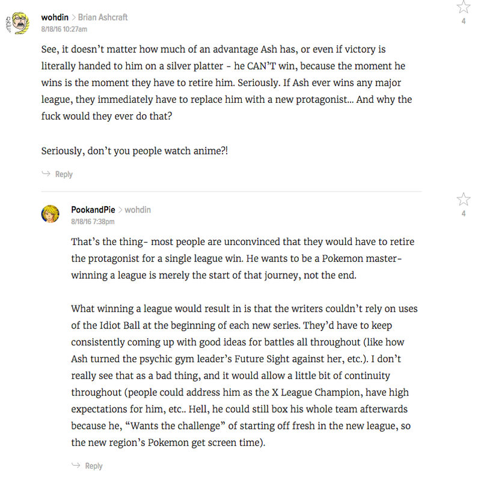Image resolution: width=481 pixels, height=477 pixels.
Task: Star PookandPie's reply comment
Action: pos(463,199)
